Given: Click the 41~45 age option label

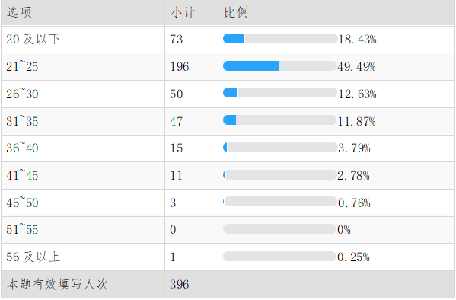Looking at the screenshot, I should click(22, 175).
